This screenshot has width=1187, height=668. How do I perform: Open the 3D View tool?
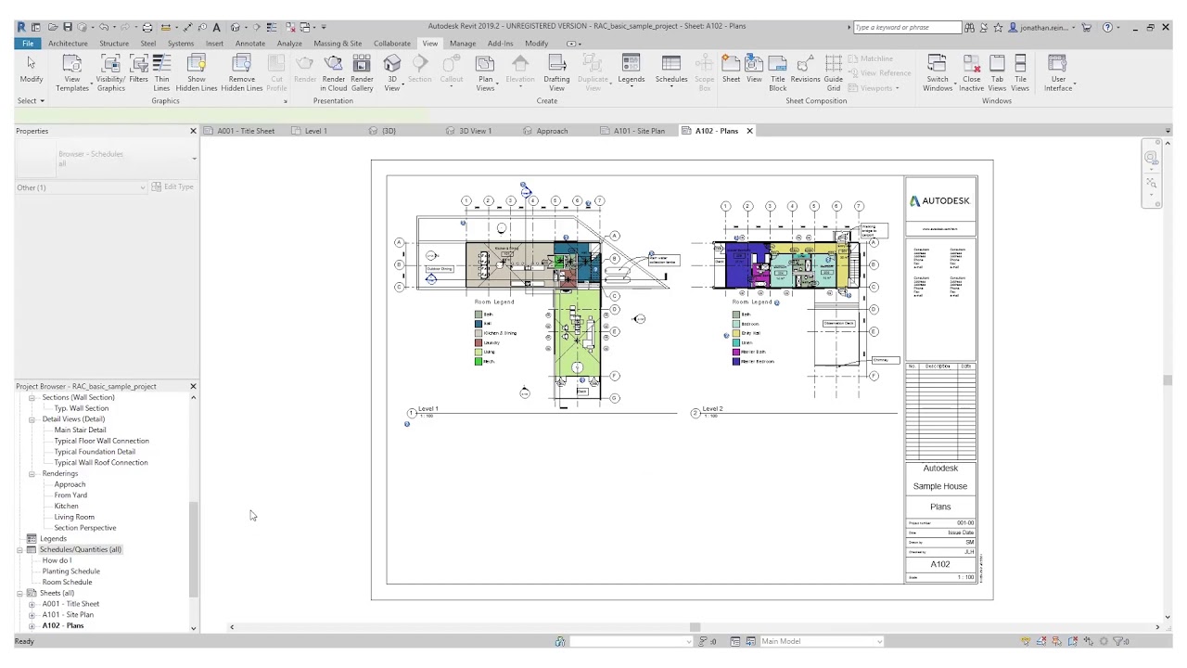pyautogui.click(x=392, y=72)
